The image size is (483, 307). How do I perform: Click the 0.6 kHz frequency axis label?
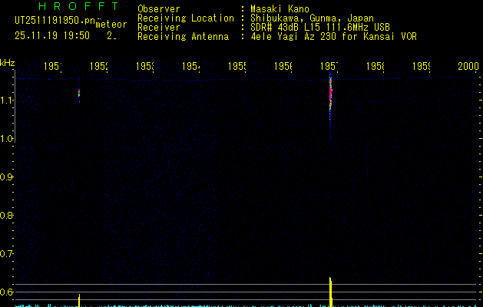(7, 292)
